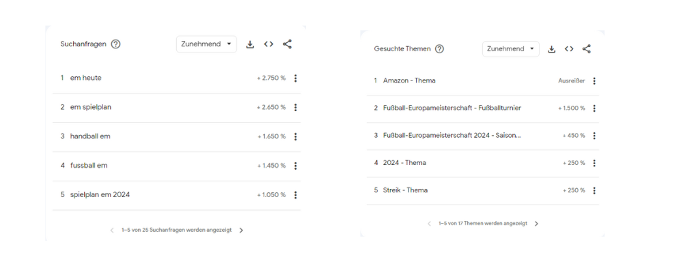This screenshot has width=679, height=268.
Task: Open more options for 'handball em'
Action: [x=295, y=136]
